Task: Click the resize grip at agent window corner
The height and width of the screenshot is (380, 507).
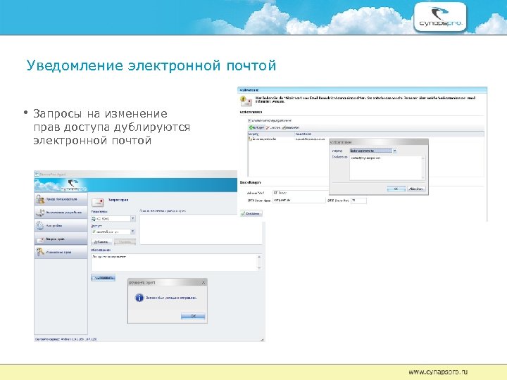Action: (x=262, y=339)
